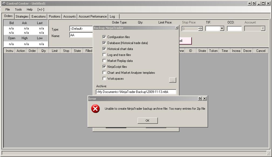Click the [+/-] menu item

coord(41,9)
